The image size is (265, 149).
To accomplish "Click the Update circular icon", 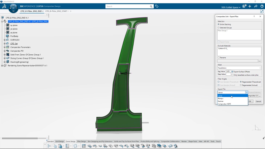I will [75, 146].
